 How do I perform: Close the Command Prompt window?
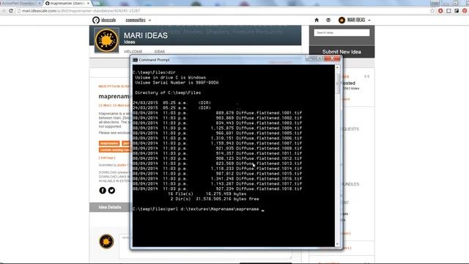(x=332, y=59)
